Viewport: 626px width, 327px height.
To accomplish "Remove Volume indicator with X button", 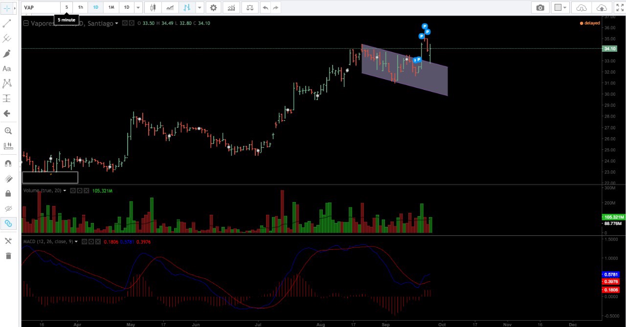I will (87, 190).
